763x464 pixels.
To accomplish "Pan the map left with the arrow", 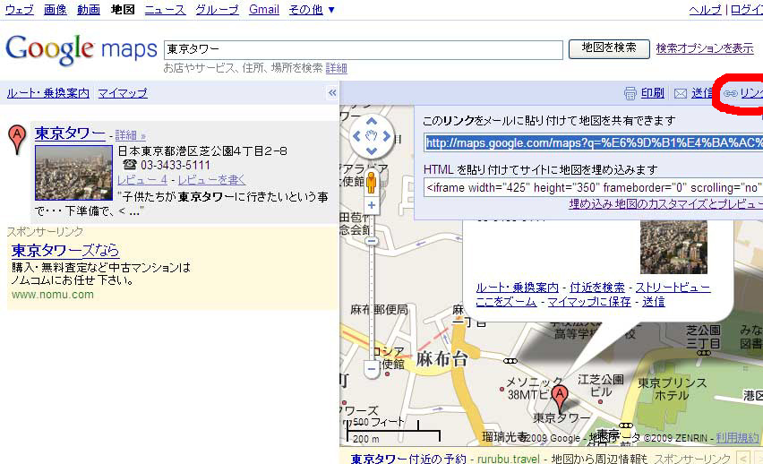I will click(356, 136).
